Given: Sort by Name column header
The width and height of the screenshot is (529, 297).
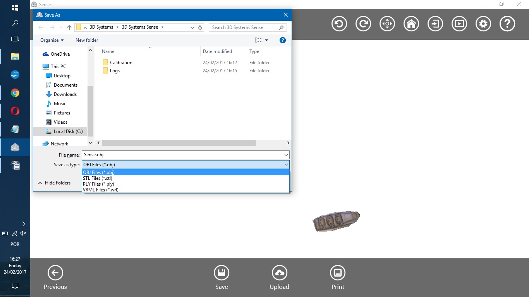Looking at the screenshot, I should (x=108, y=51).
